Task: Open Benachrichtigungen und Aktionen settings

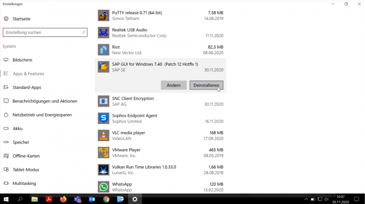Action: tap(45, 101)
